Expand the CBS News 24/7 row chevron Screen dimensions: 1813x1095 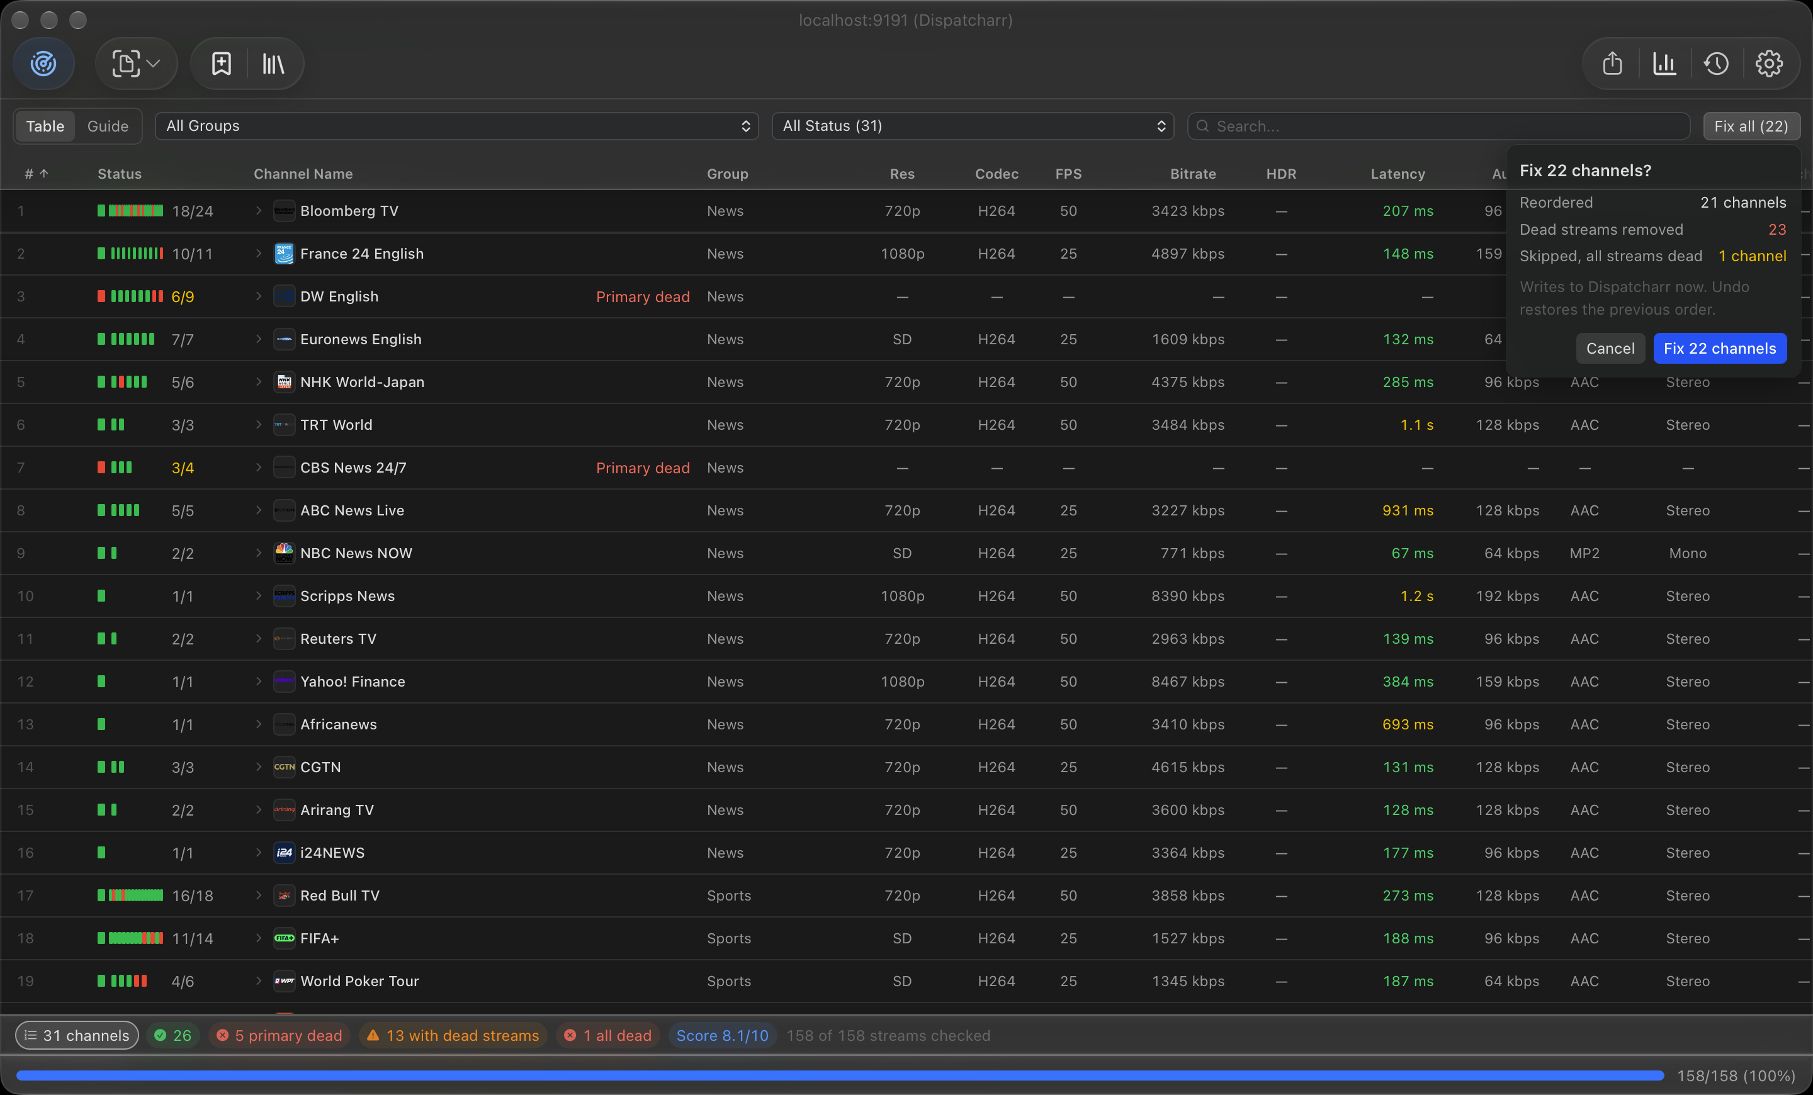pyautogui.click(x=258, y=468)
